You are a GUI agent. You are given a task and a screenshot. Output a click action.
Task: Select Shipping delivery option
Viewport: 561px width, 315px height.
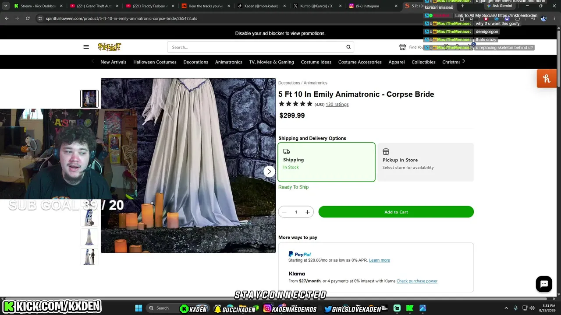coord(327,162)
